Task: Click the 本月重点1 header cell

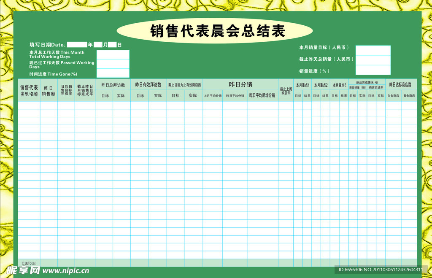Action: pos(302,85)
